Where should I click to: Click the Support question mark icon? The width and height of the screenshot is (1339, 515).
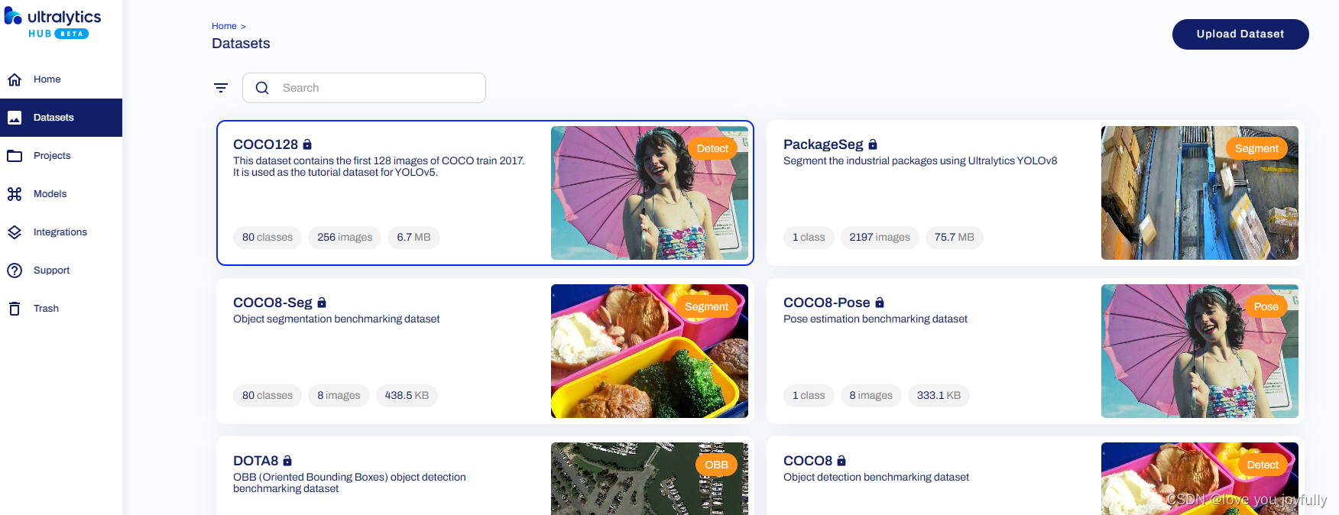(15, 270)
